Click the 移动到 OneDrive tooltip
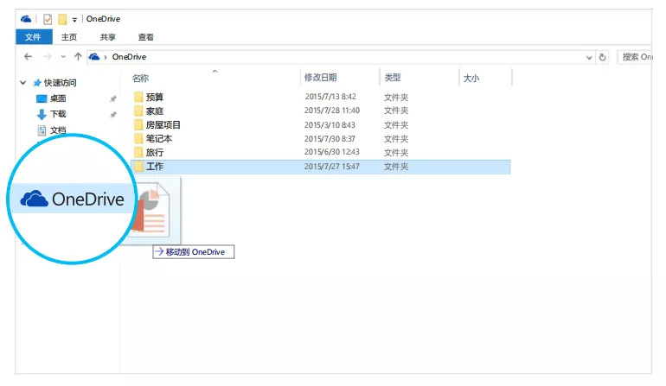 click(194, 252)
